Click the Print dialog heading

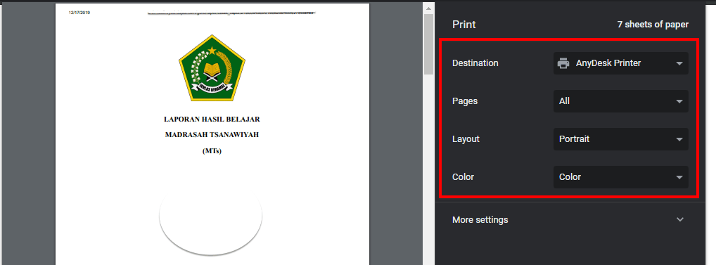point(464,25)
